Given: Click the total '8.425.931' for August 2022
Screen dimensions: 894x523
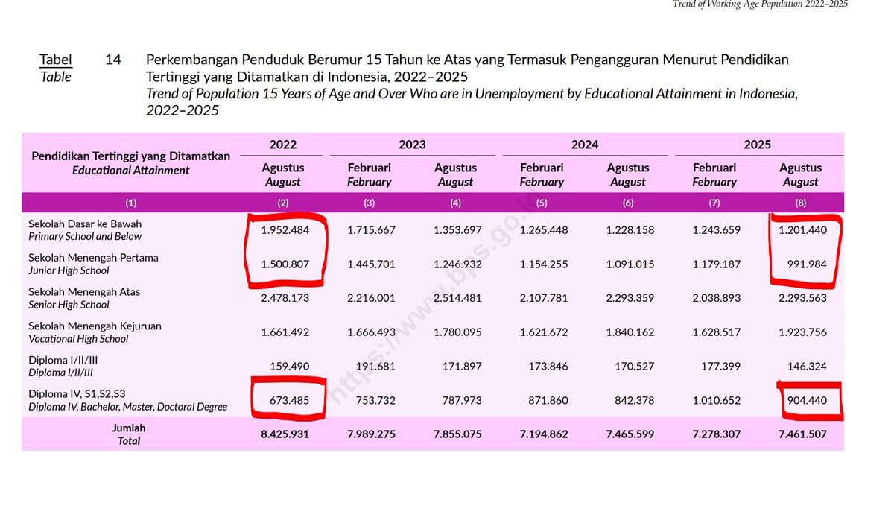Looking at the screenshot, I should (285, 434).
